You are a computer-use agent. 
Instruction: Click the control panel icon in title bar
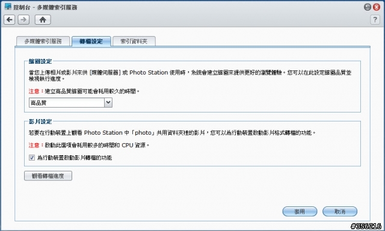8,7
